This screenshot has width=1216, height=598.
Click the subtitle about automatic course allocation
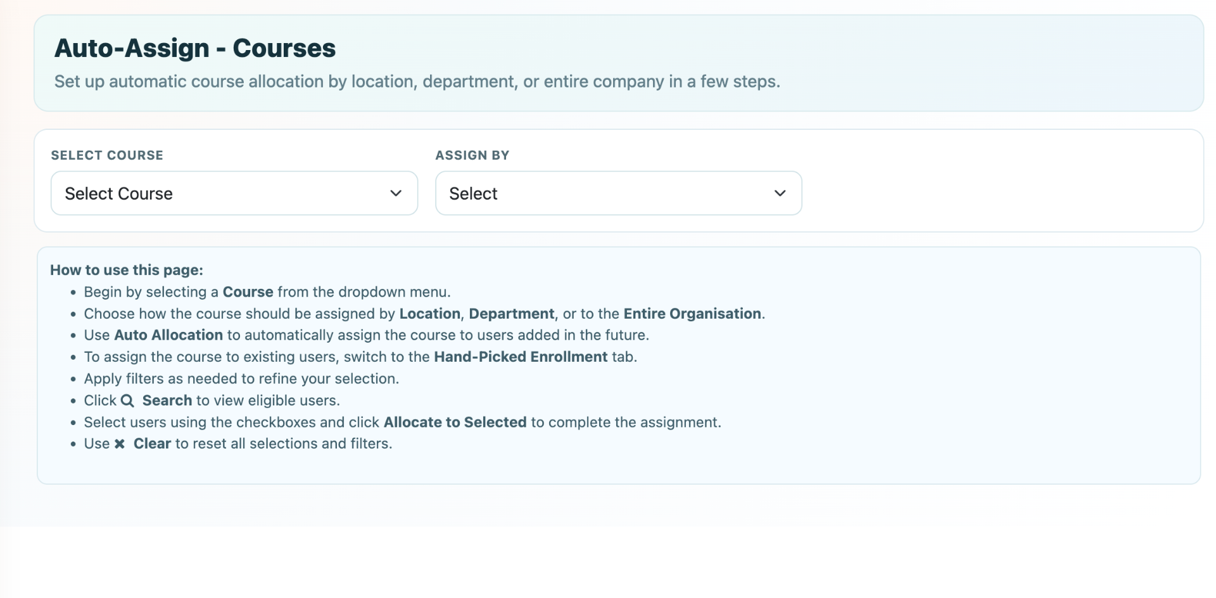click(417, 82)
